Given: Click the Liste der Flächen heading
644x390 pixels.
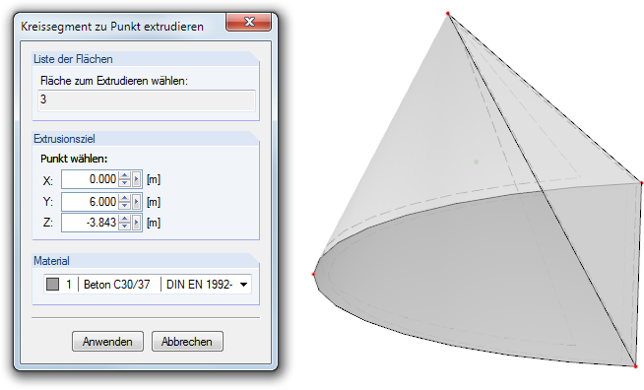Looking at the screenshot, I should (x=73, y=59).
